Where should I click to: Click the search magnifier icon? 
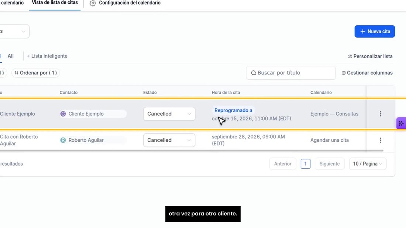254,73
